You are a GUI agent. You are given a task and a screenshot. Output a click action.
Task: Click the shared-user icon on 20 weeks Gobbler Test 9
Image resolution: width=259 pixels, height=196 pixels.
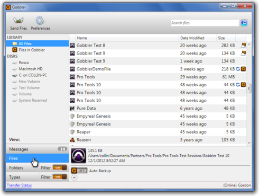tap(243, 53)
